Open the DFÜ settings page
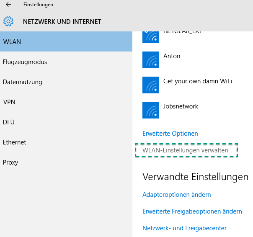This screenshot has height=237, width=253. click(9, 122)
